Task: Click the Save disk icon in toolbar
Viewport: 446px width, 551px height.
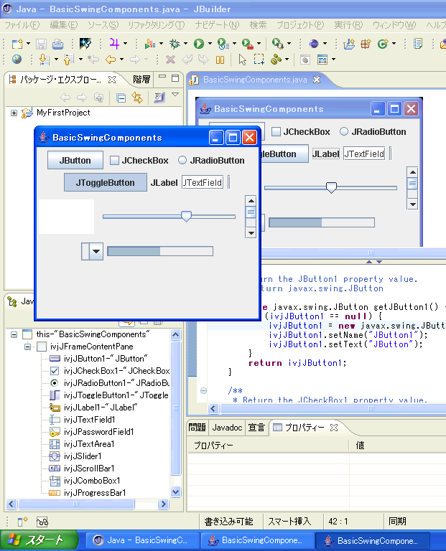Action: [41, 44]
